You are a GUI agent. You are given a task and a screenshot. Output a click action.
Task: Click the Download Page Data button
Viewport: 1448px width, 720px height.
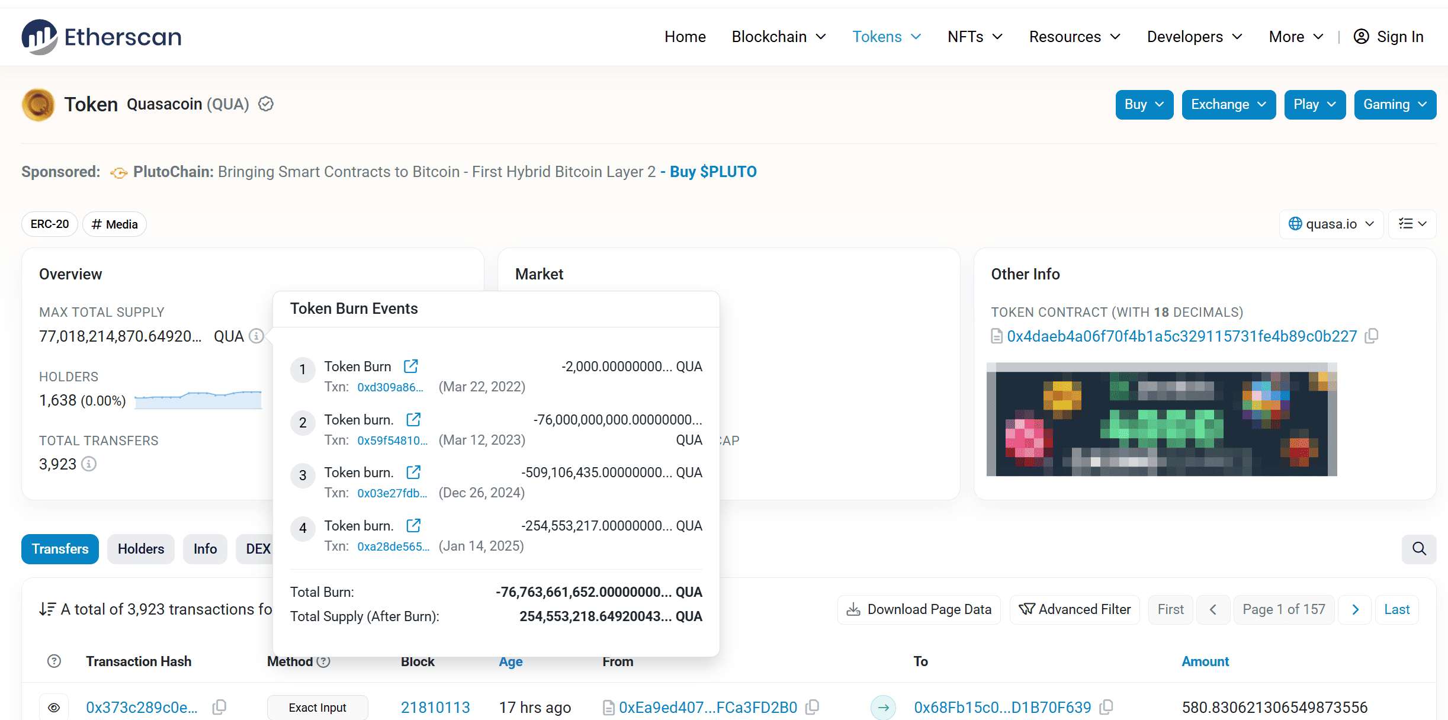918,609
